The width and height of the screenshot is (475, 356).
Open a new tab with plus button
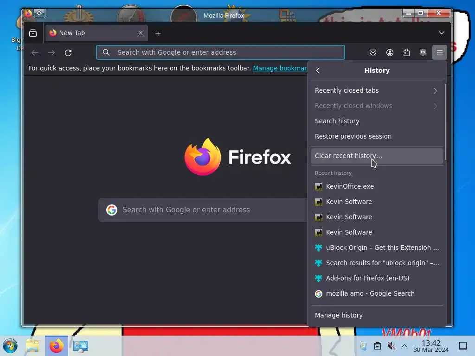158,33
